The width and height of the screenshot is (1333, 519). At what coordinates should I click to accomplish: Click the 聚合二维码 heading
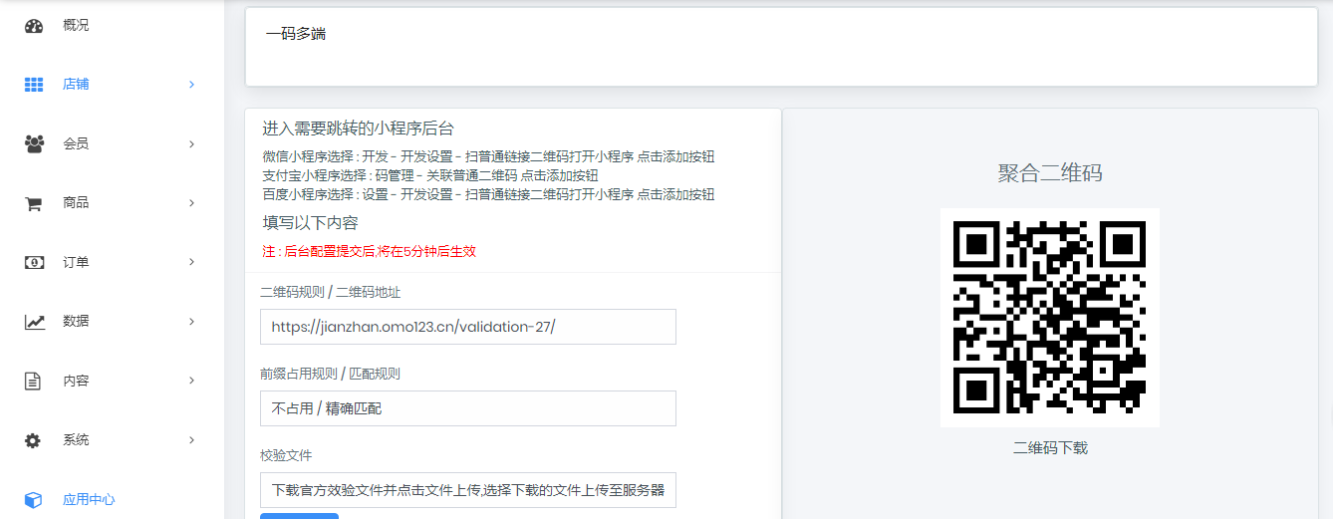(x=1050, y=173)
